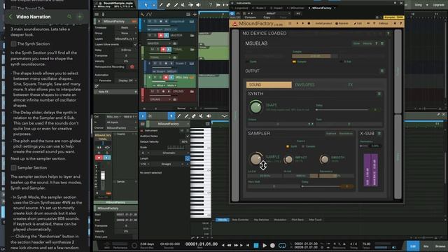This screenshot has width=448, height=252.
Task: Click the Random button in MSoundFactory bar
Action: pyautogui.click(x=342, y=24)
